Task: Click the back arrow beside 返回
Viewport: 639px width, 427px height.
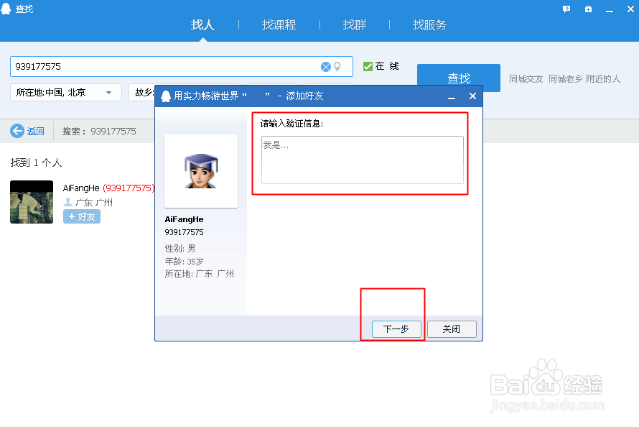Action: click(17, 131)
